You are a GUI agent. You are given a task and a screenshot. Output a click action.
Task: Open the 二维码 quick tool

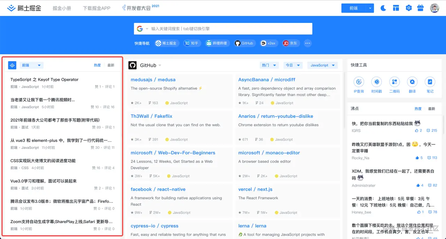394,85
